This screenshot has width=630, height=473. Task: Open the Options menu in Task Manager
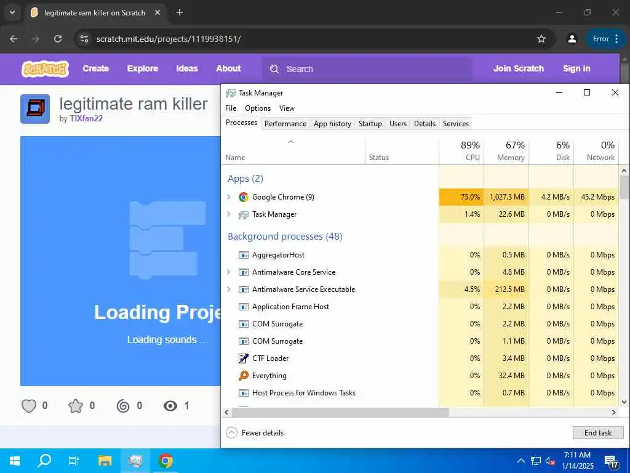(258, 108)
